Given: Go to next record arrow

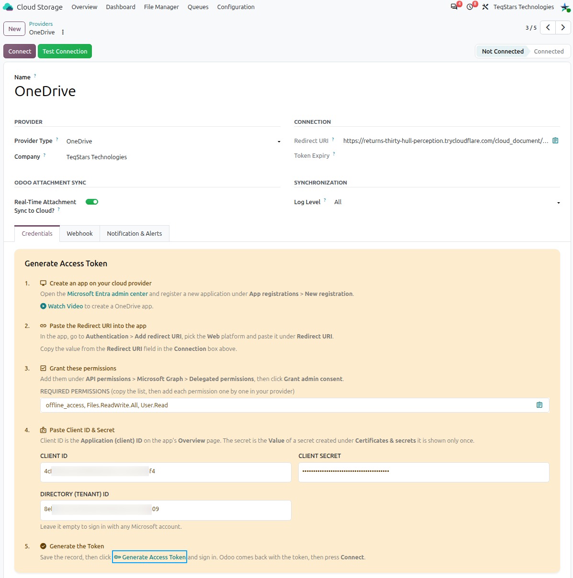Looking at the screenshot, I should coord(563,28).
